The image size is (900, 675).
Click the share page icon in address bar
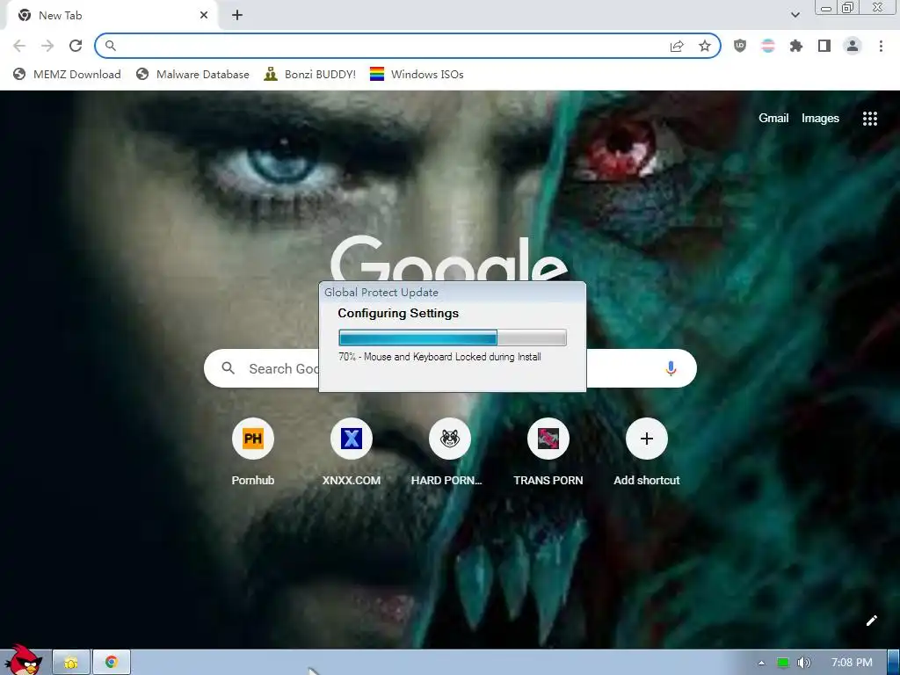tap(677, 46)
